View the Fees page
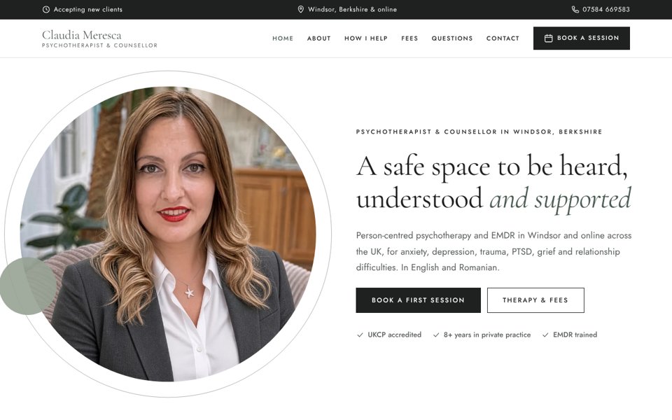This screenshot has height=420, width=672. [409, 38]
